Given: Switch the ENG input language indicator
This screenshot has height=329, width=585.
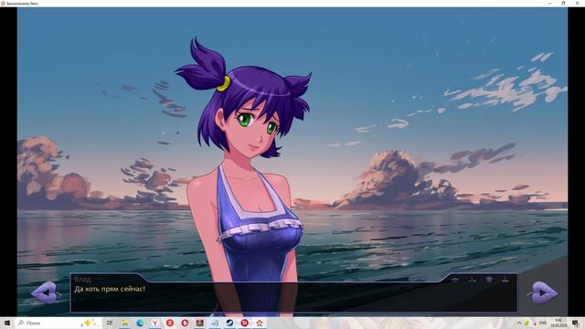Looking at the screenshot, I should (x=543, y=323).
